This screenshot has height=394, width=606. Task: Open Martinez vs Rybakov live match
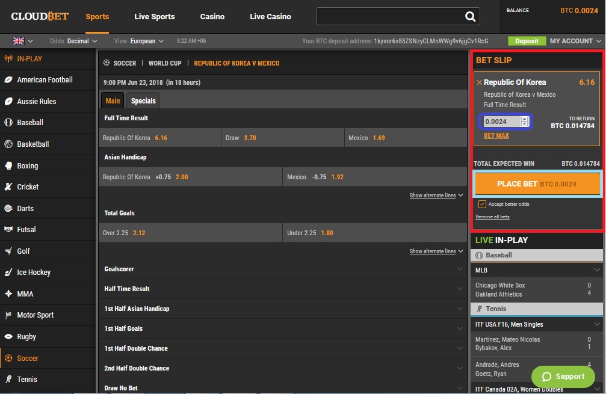tap(537, 344)
